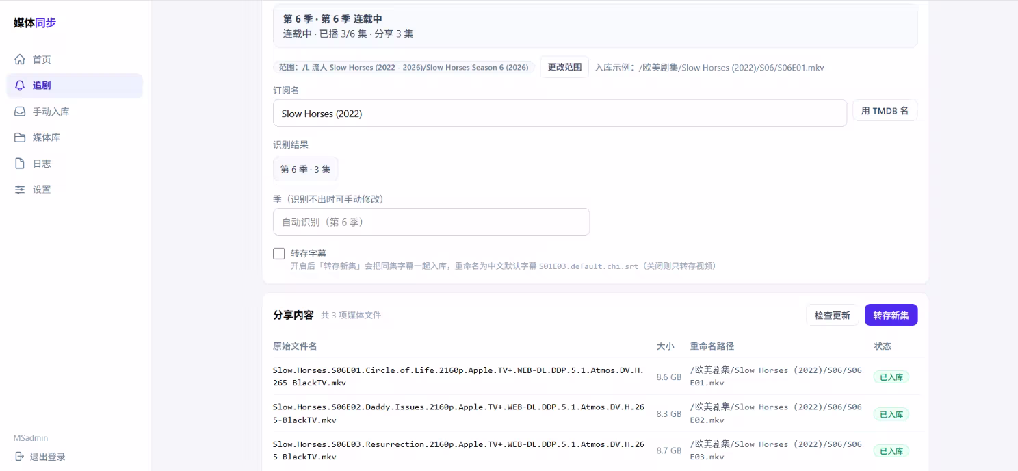This screenshot has width=1018, height=471.
Task: Open 设置 in sidebar
Action: [x=75, y=190]
